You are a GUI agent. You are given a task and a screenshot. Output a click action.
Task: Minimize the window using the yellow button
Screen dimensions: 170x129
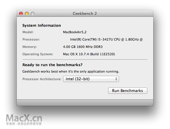(x=27, y=14)
